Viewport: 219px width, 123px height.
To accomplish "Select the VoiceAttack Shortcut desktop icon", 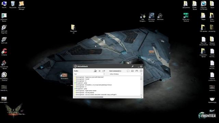I will pyautogui.click(x=4, y=77).
